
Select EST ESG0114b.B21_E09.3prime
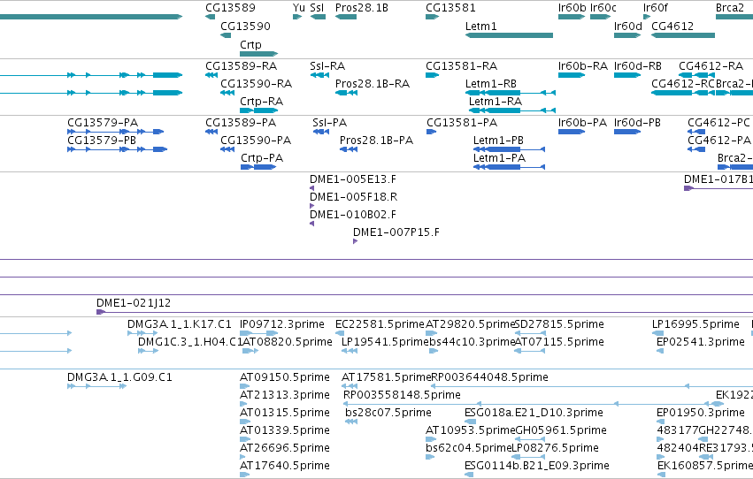(536, 465)
